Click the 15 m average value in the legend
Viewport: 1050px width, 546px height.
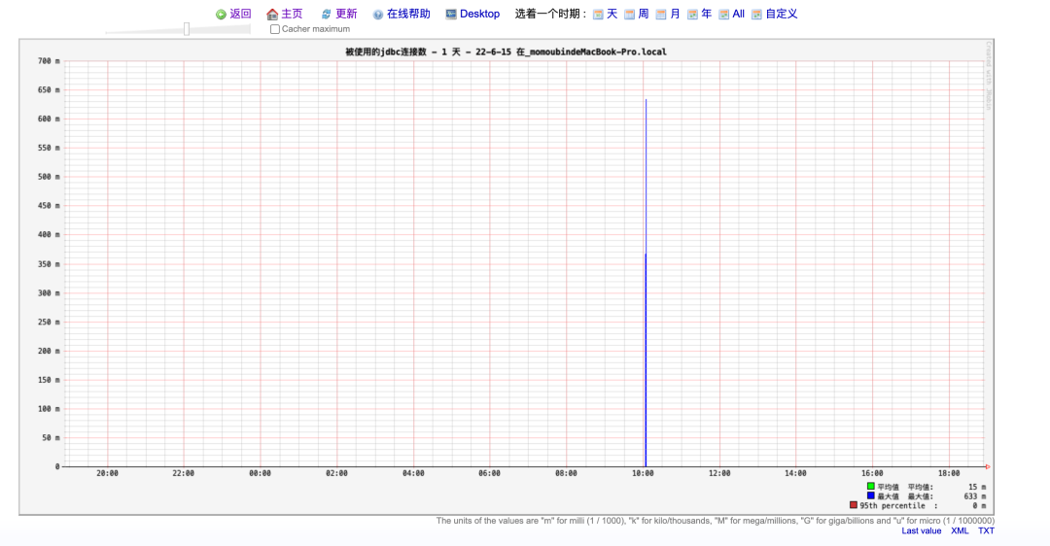[977, 487]
